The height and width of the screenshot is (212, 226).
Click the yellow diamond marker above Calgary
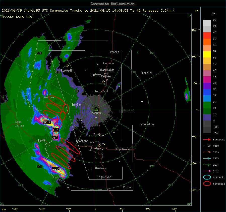coord(99,145)
